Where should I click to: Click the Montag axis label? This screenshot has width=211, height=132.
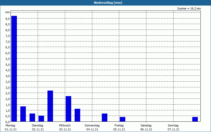tap(10, 125)
